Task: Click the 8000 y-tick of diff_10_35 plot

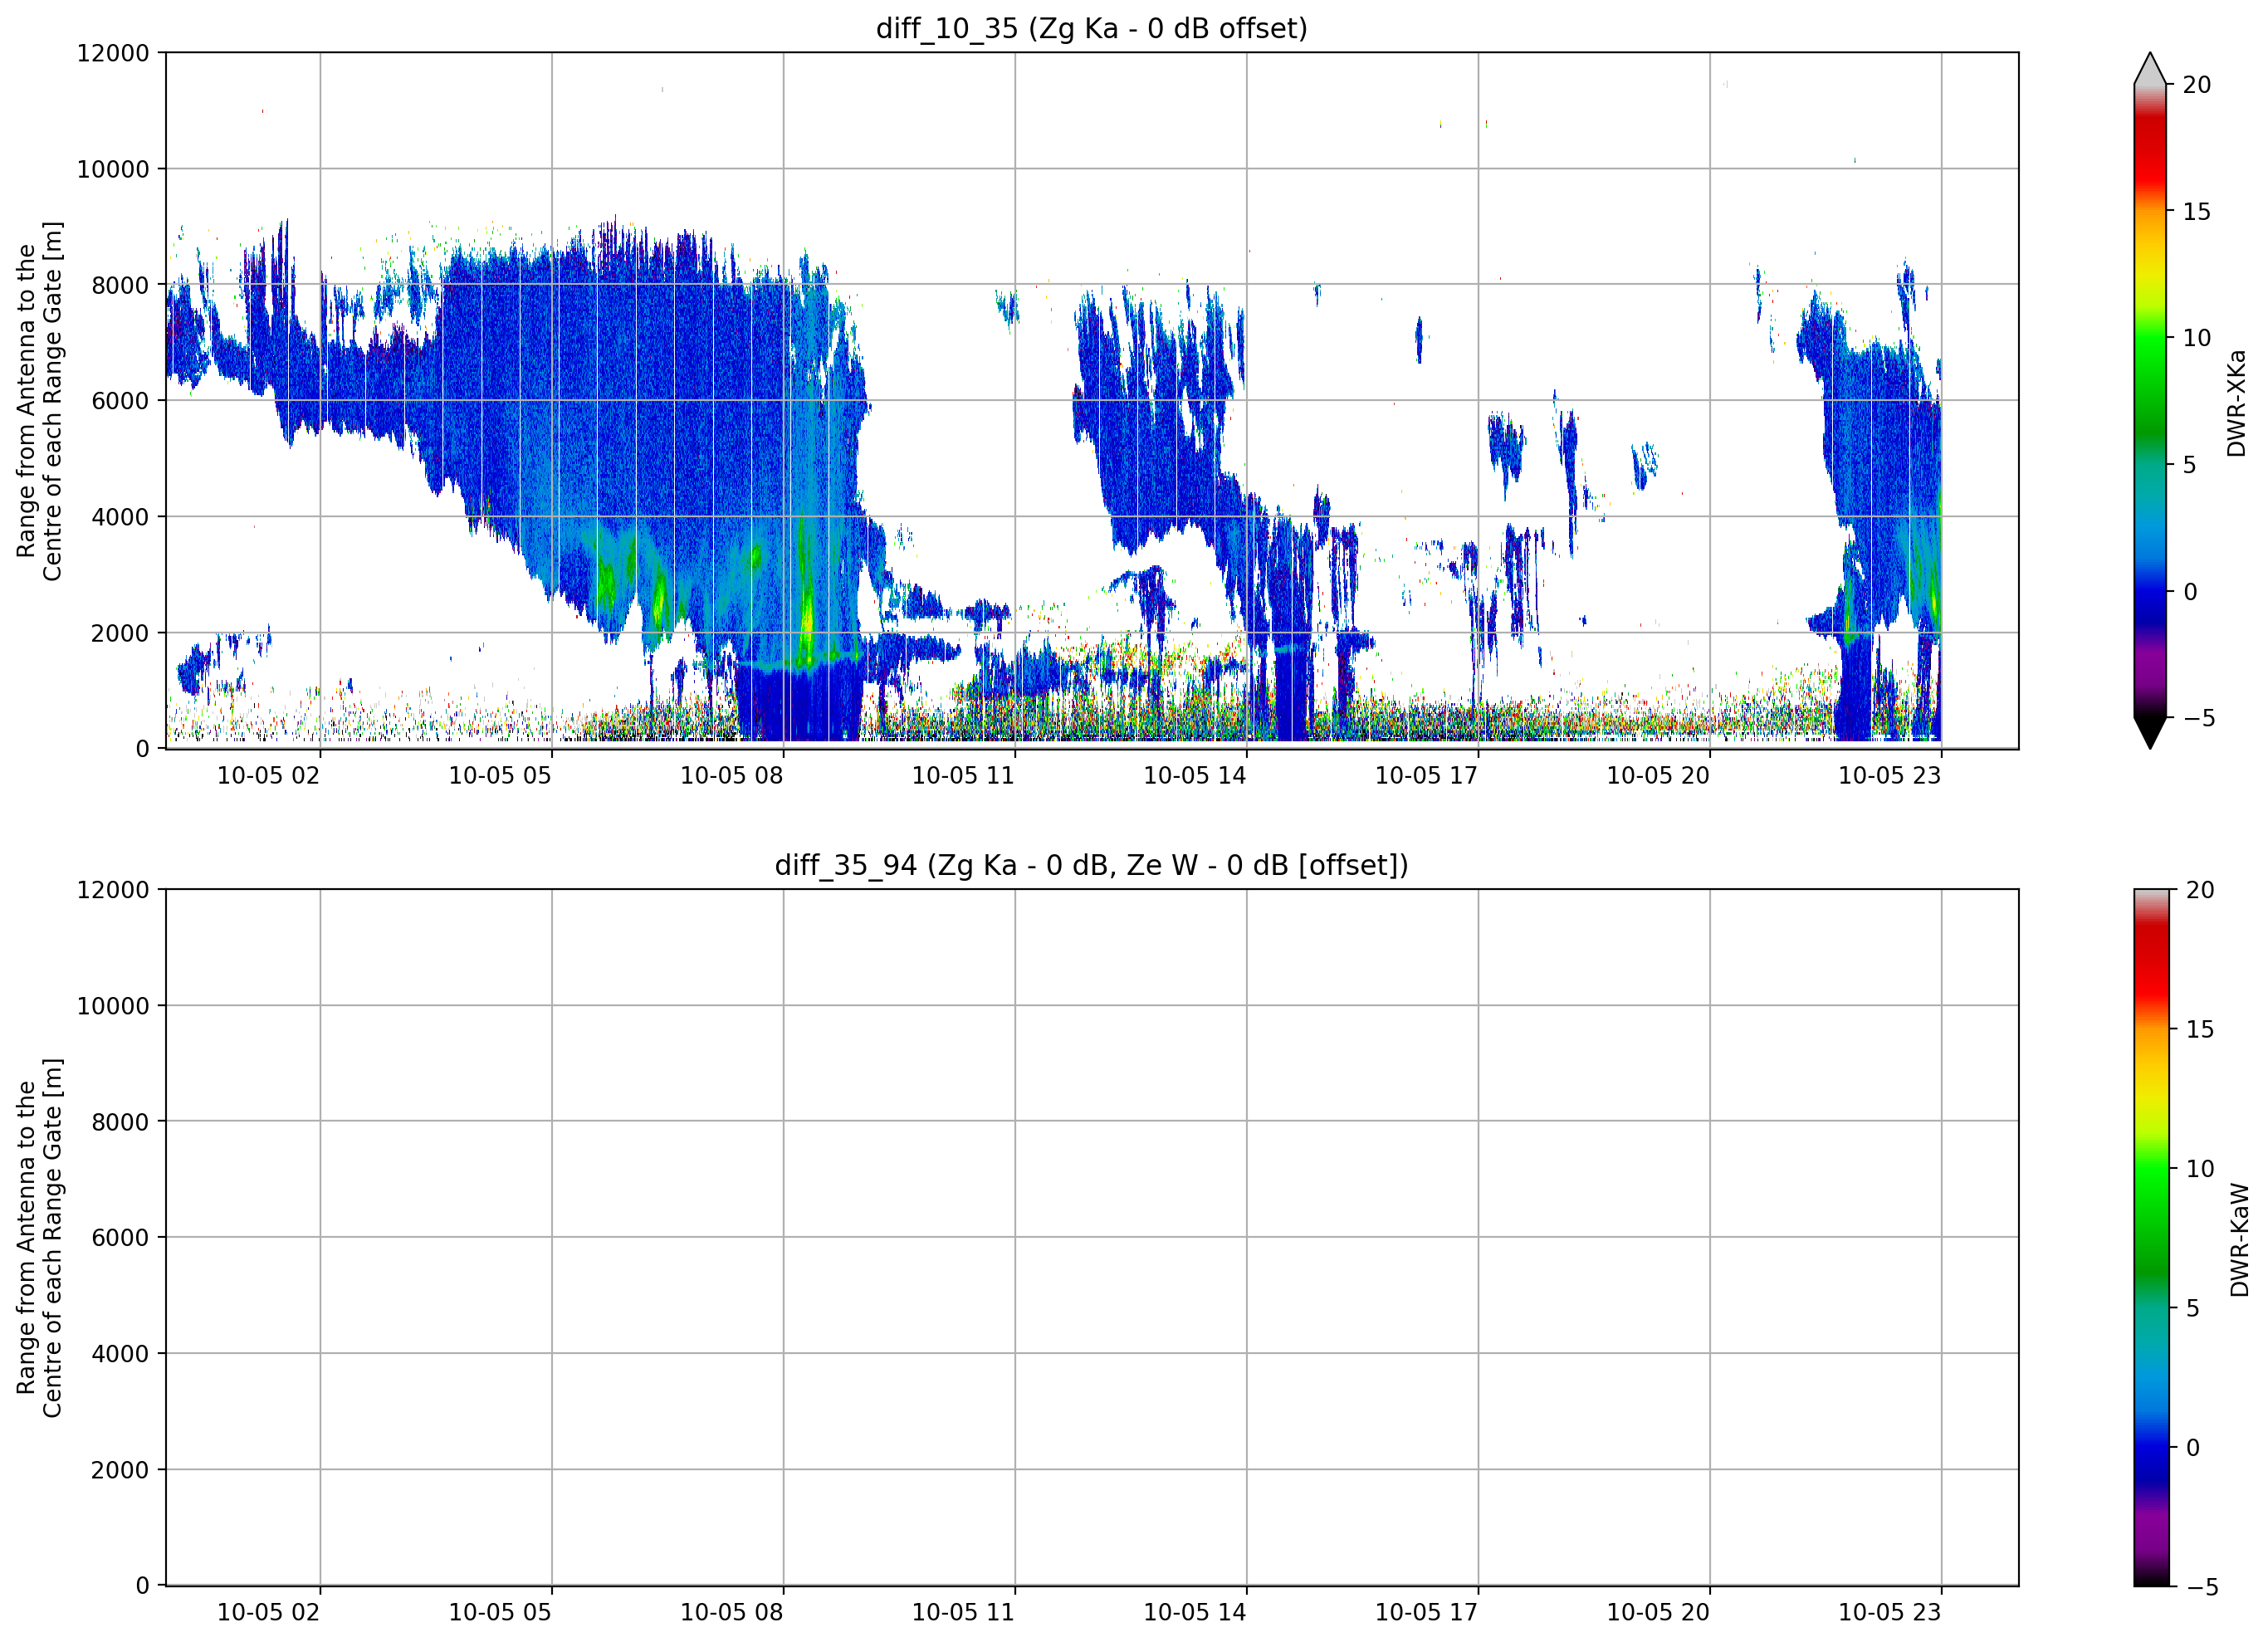Action: pos(120,285)
